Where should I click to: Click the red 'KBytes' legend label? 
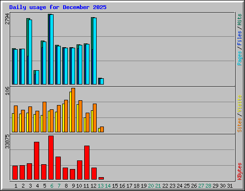point(240,171)
